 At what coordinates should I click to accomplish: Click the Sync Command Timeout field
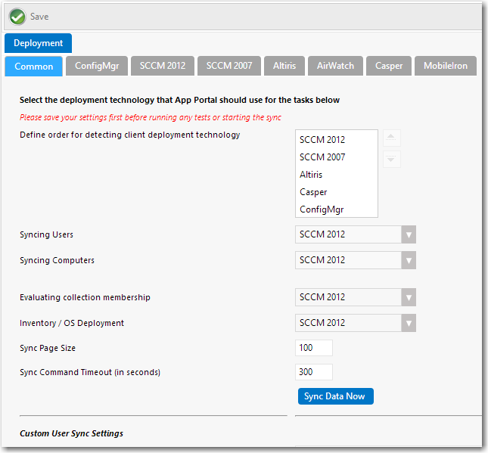(x=314, y=372)
